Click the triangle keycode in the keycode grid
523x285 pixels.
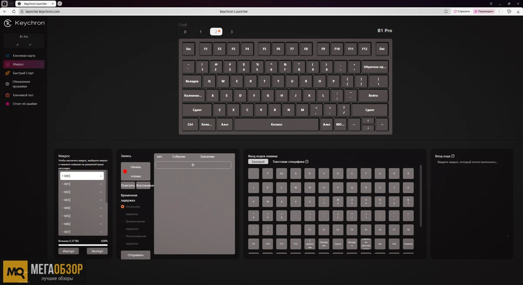pyautogui.click(x=268, y=173)
